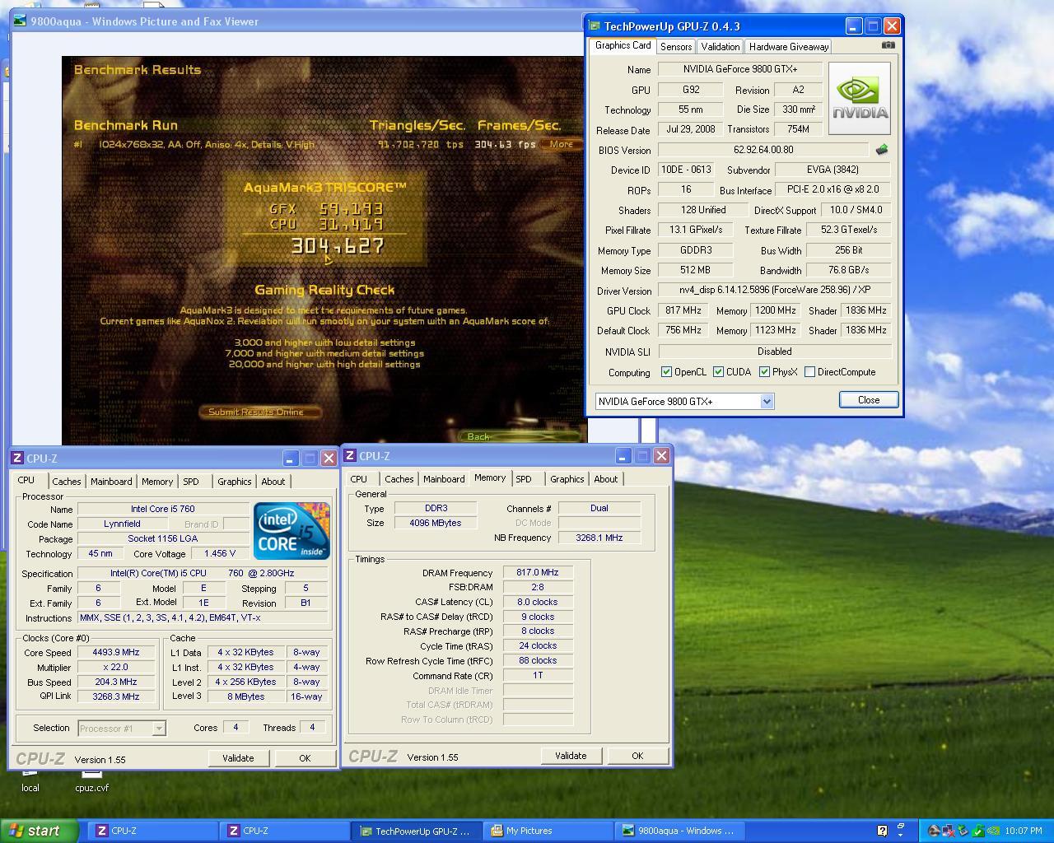Click the language bar restore icon in taskbar
The height and width of the screenshot is (843, 1054).
(901, 825)
